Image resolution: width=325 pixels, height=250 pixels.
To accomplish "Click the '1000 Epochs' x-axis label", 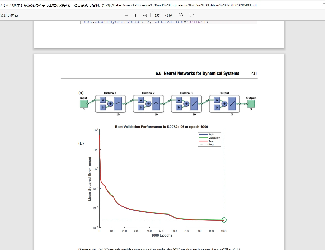I will point(162,235).
